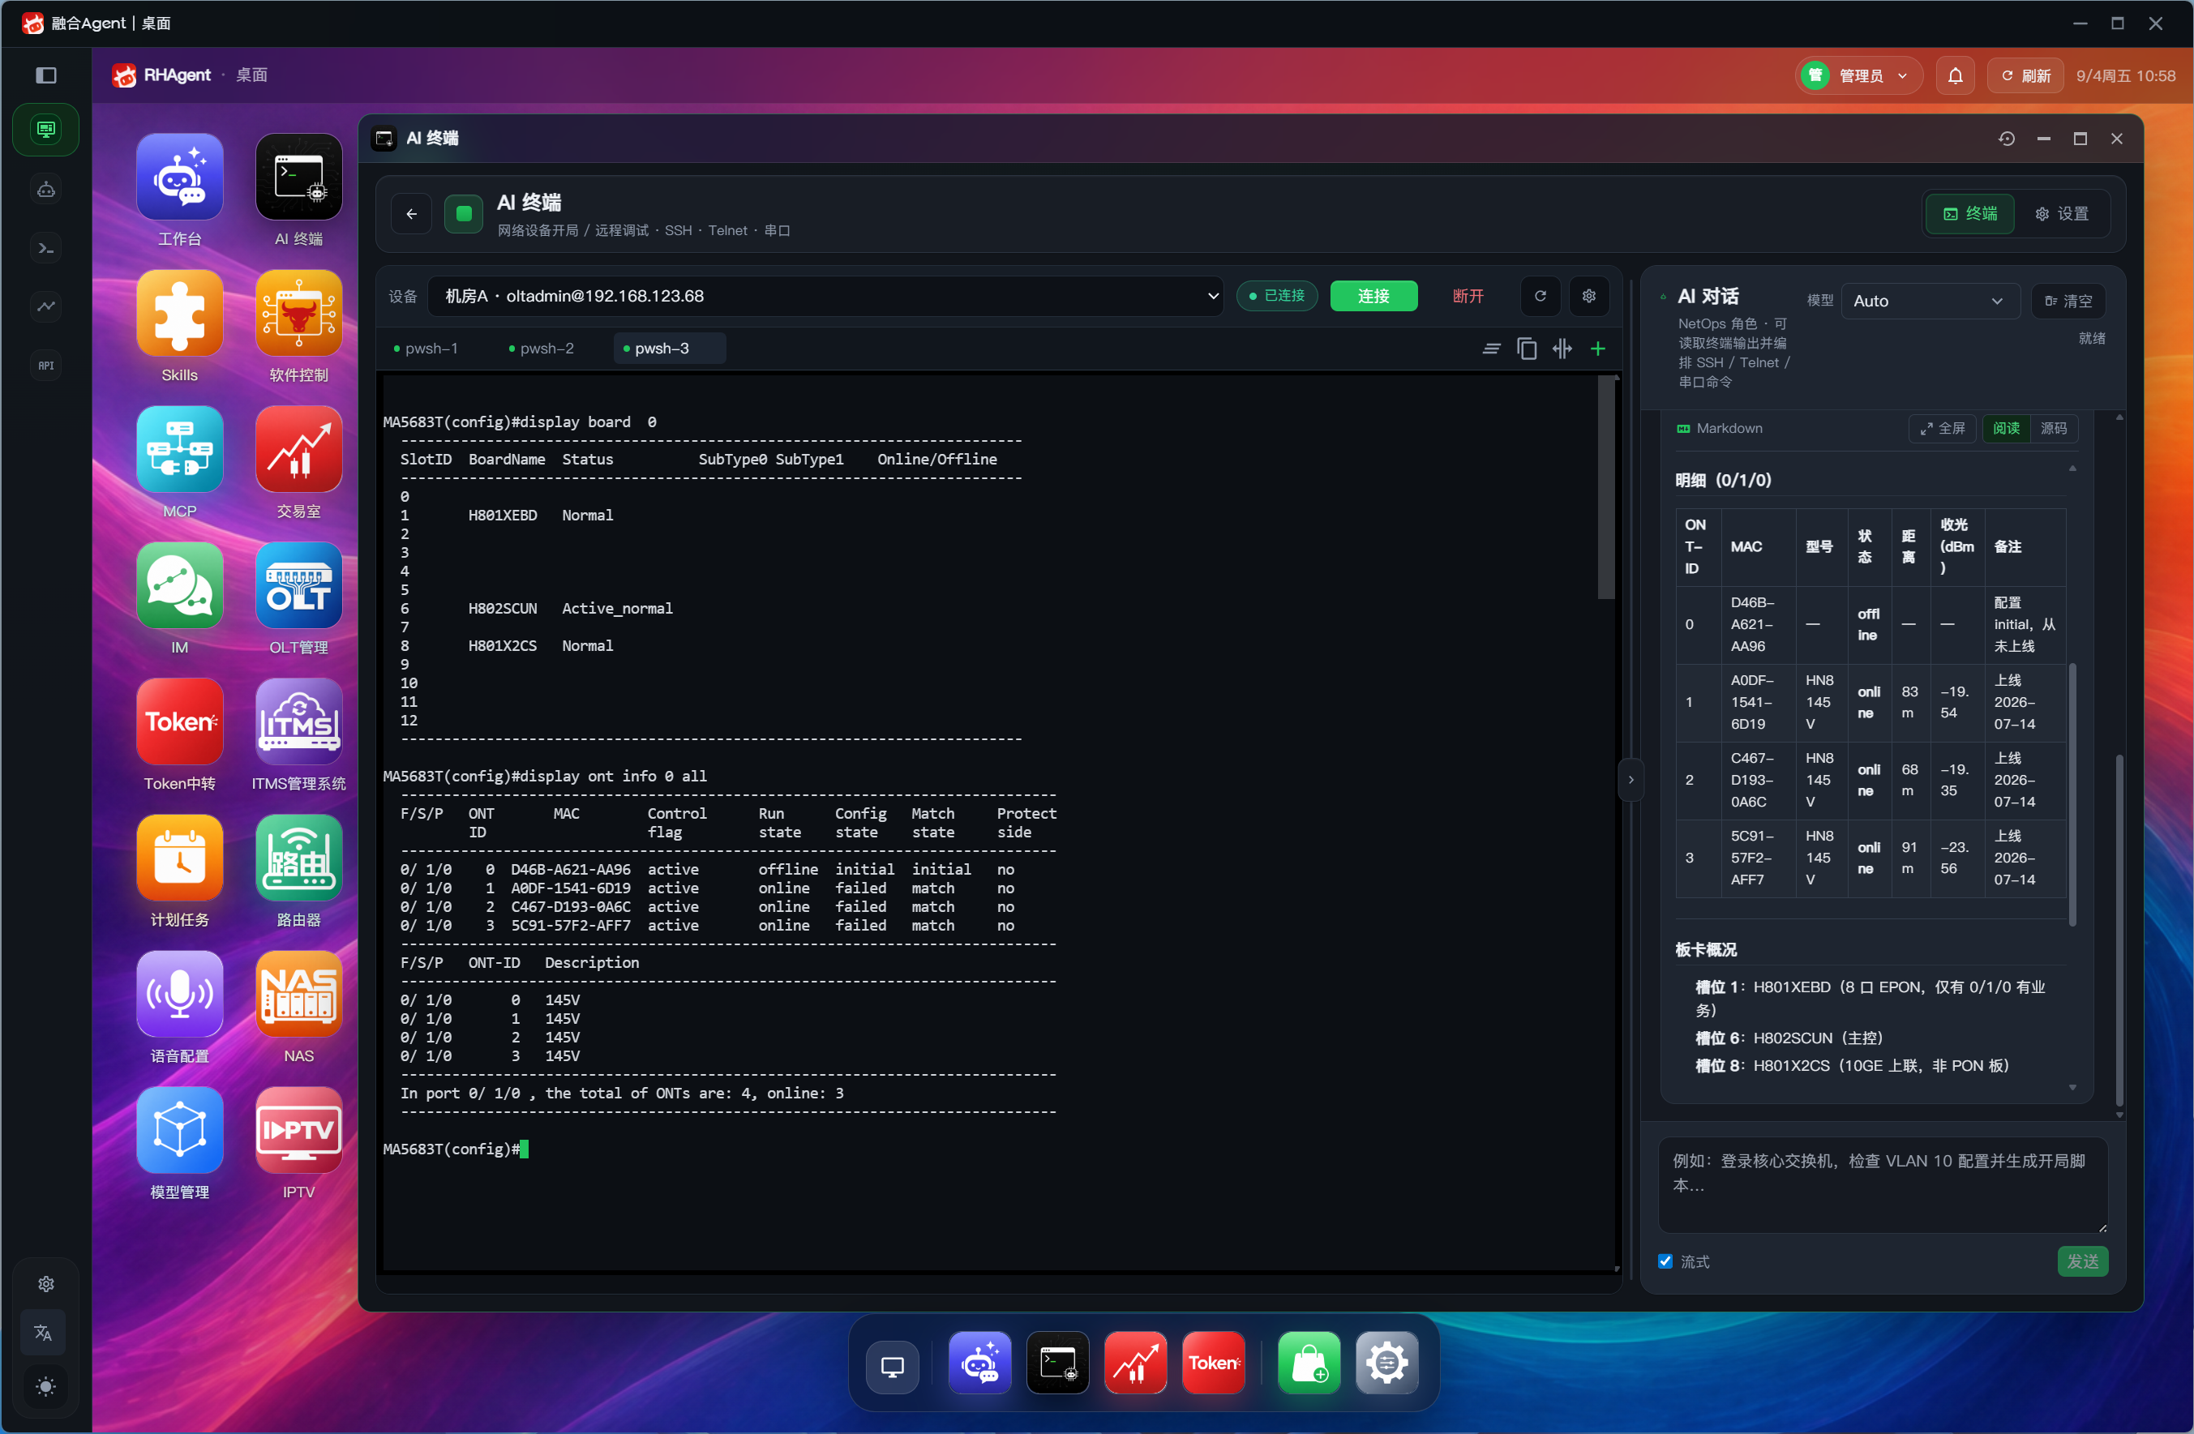Screen dimensions: 2194x1434
Task: Click the green 连接 button
Action: tap(1373, 296)
